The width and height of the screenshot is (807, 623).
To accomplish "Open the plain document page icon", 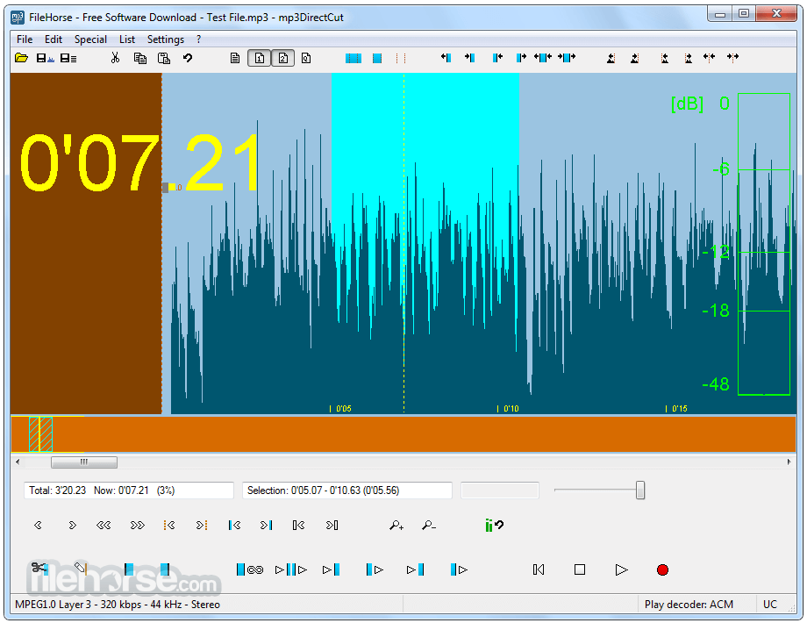I will coord(235,58).
